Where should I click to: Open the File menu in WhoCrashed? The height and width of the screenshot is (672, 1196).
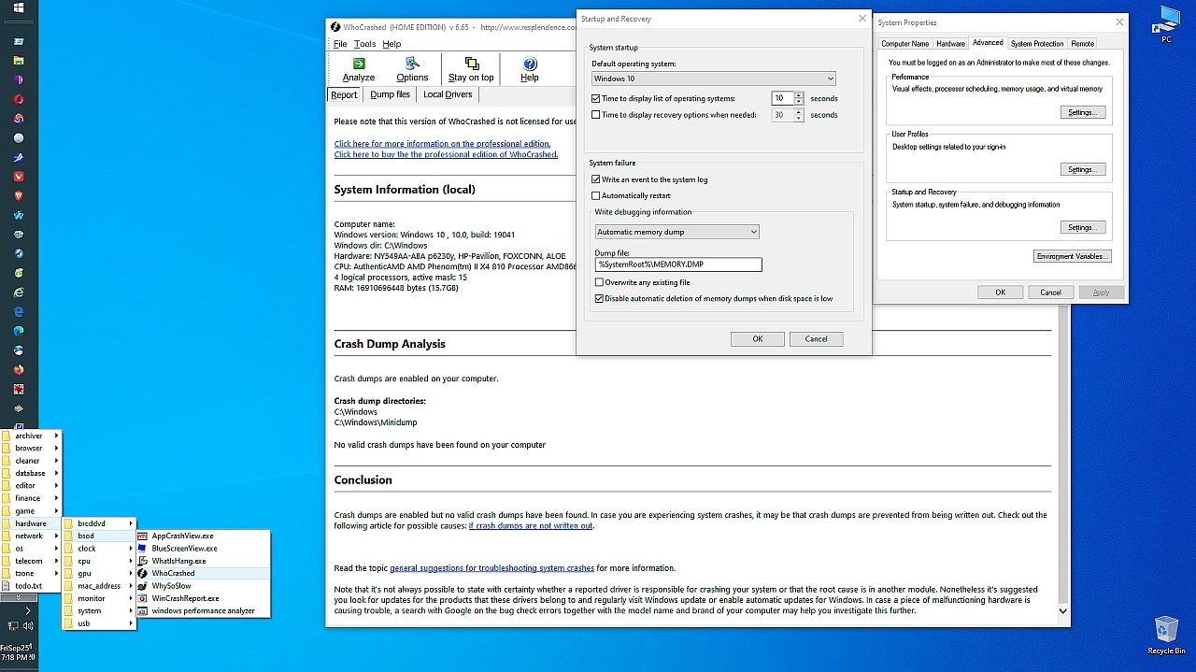point(340,44)
